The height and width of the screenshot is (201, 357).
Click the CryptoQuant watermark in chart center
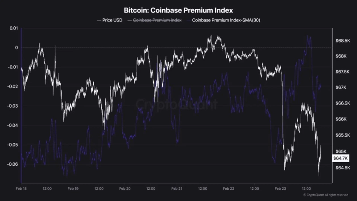click(x=177, y=105)
